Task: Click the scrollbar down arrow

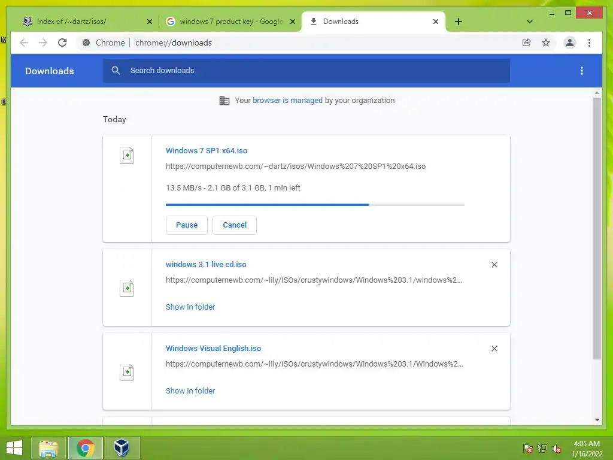Action: click(597, 420)
